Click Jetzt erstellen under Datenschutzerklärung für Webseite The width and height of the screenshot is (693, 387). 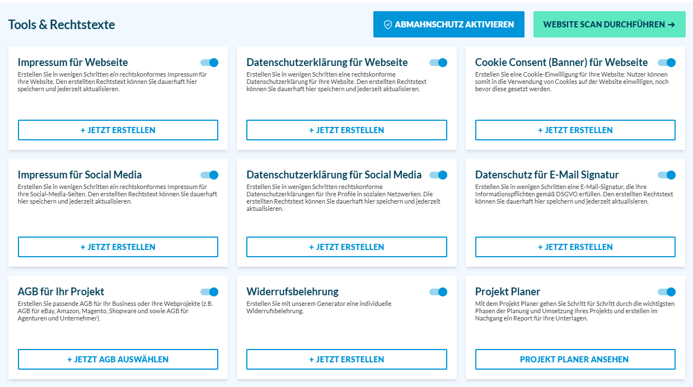click(x=346, y=130)
